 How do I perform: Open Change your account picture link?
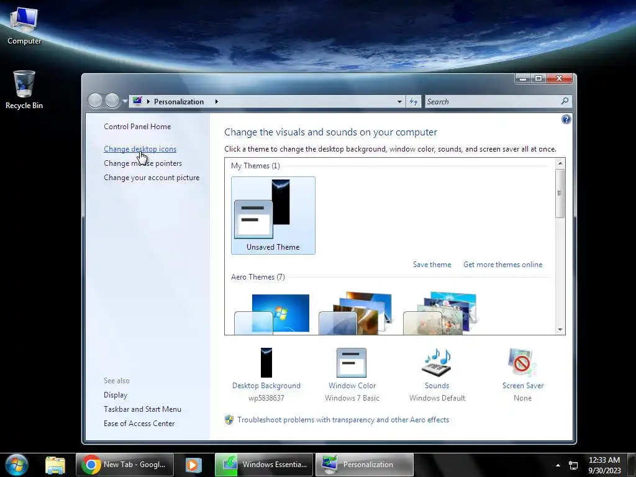[152, 177]
